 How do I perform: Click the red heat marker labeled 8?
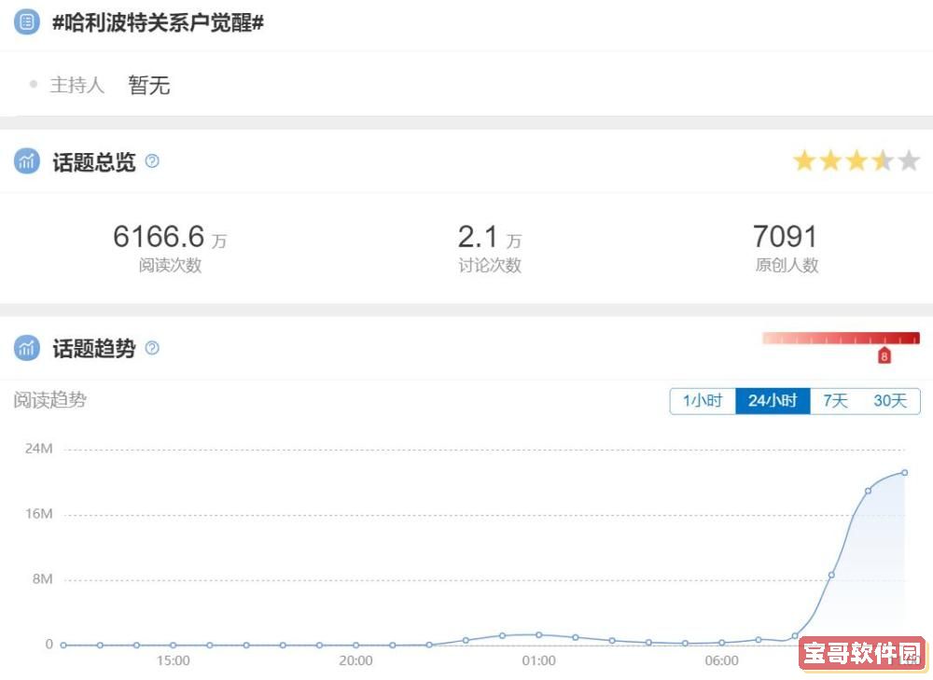point(884,355)
